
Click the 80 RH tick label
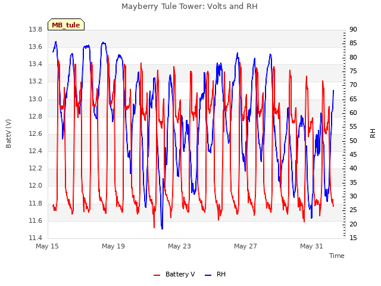click(x=353, y=57)
